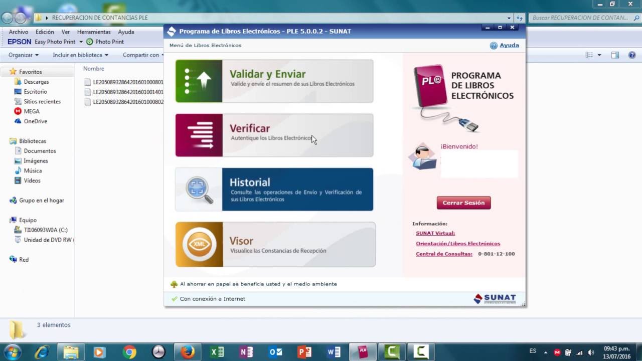
Task: Click the Explorer address bar path
Action: [x=100, y=18]
